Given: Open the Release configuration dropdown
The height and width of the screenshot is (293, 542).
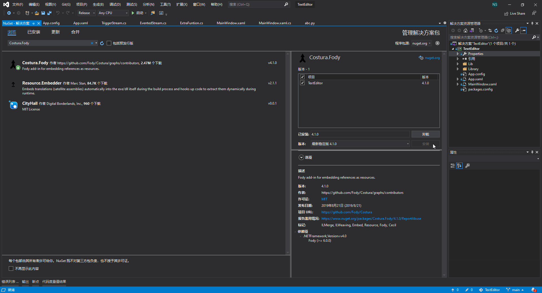Looking at the screenshot, I should [87, 13].
